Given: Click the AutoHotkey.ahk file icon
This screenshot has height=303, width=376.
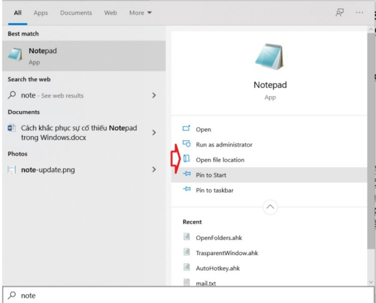Looking at the screenshot, I should pos(187,267).
